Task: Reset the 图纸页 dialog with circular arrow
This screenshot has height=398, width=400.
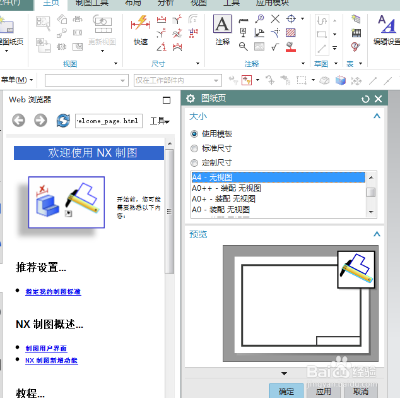Action: (x=365, y=99)
